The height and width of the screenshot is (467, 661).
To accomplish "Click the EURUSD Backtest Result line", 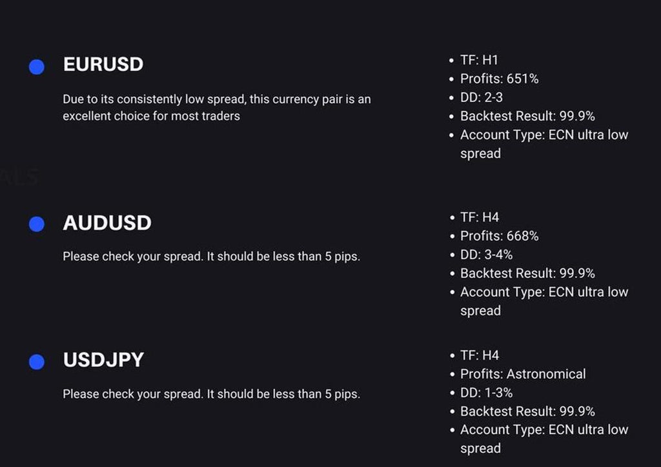I will pyautogui.click(x=527, y=116).
